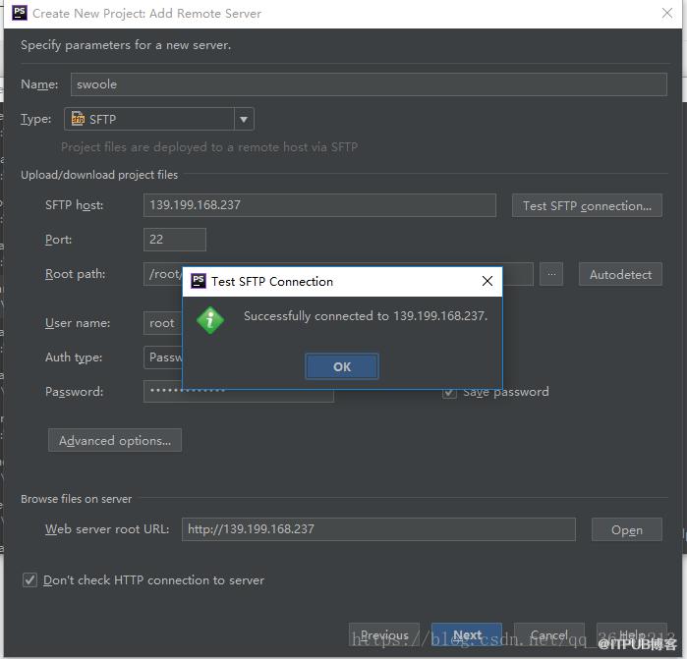Open the Auth type combo box
687x659 pixels.
point(163,357)
